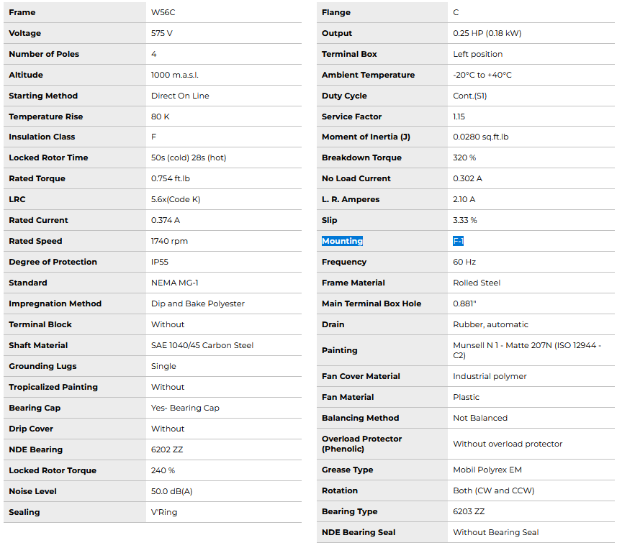Select the Insulation Class F value
This screenshot has height=548, width=617.
[154, 137]
